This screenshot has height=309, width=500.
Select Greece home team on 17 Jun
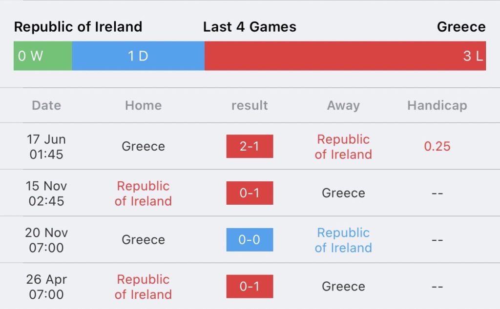point(143,146)
